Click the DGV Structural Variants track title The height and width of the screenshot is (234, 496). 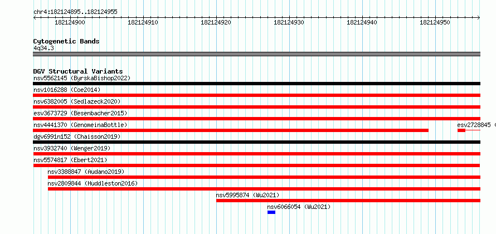[78, 71]
